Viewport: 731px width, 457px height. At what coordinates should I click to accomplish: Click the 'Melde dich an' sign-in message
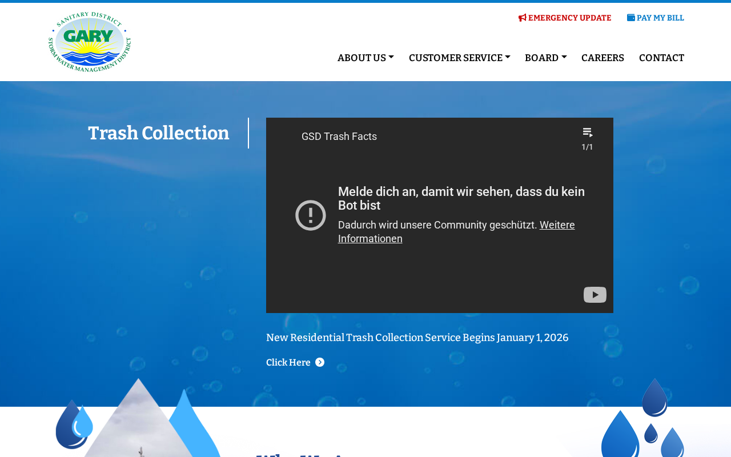click(x=461, y=198)
